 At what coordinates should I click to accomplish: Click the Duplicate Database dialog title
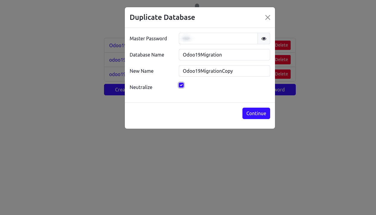pos(162,17)
